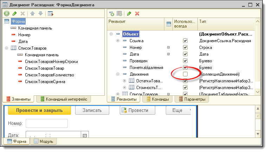
Task: Click the red Delete icon in attributes toolbar
Action: pyautogui.click(x=137, y=14)
